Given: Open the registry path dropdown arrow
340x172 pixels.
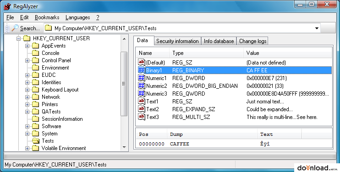Looking at the screenshot, I should click(317, 28).
